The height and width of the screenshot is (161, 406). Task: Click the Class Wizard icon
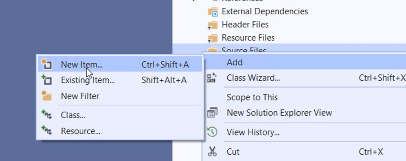[x=212, y=78]
